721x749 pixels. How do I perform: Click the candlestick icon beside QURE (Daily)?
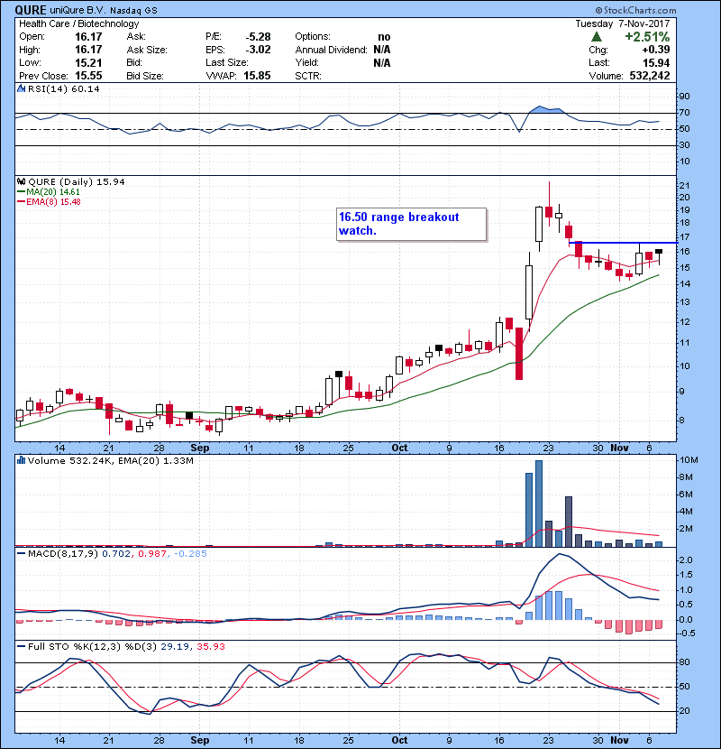[21, 182]
